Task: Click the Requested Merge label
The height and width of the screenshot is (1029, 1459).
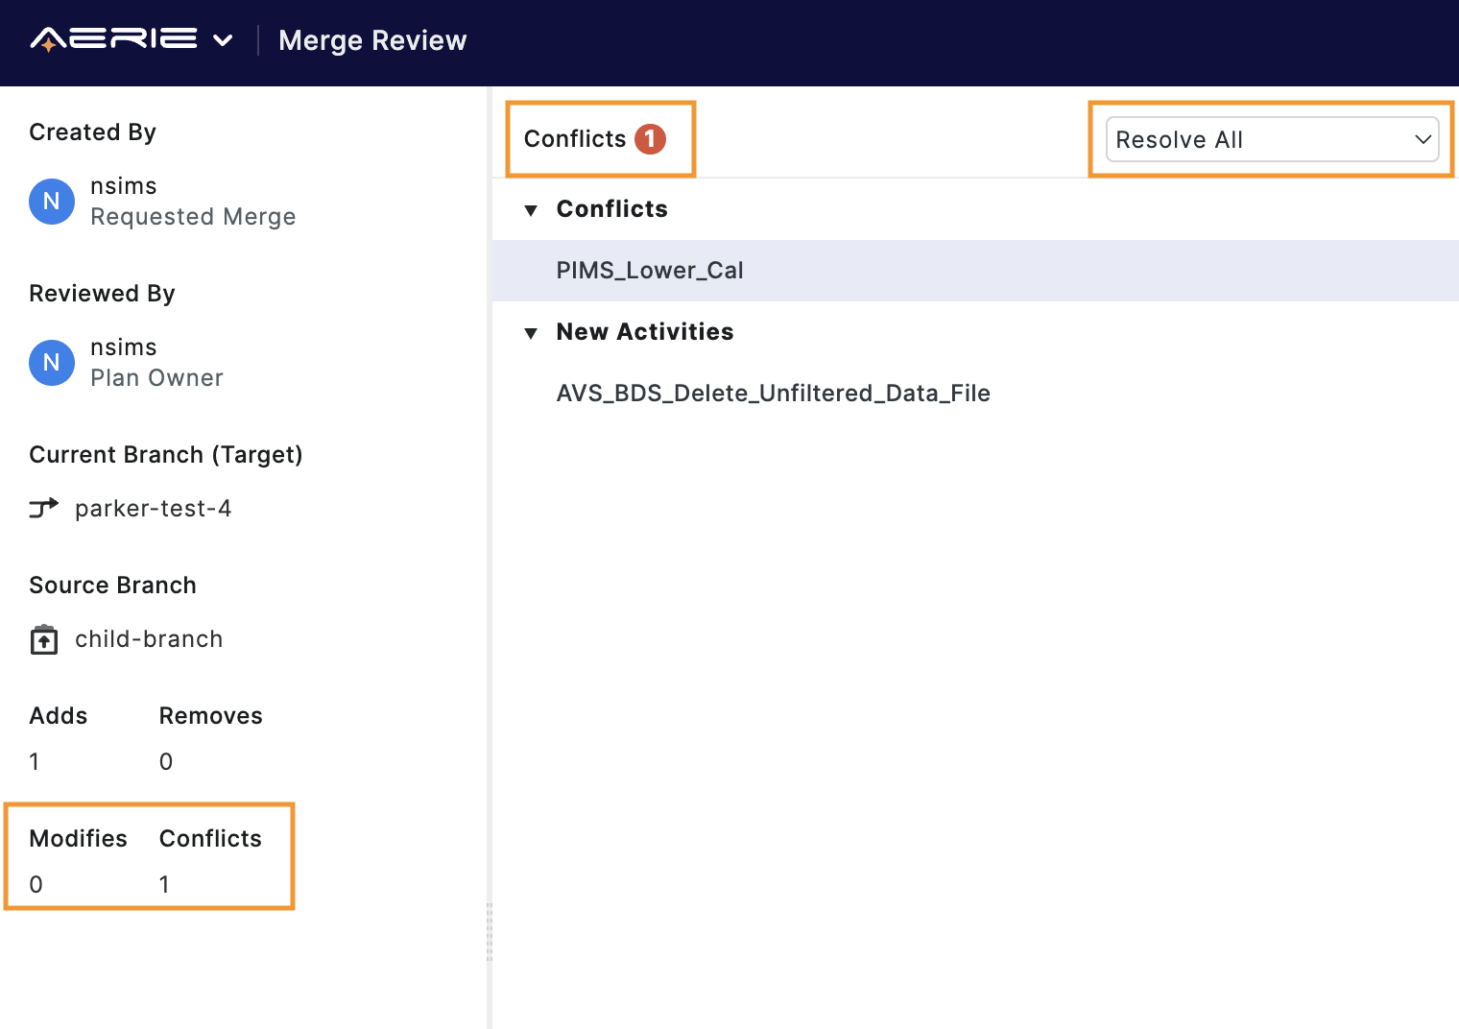Action: [193, 216]
